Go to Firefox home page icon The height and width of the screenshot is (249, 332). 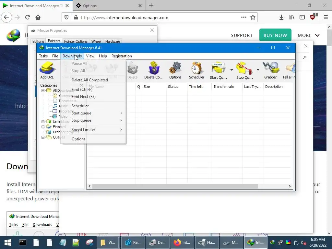point(38,18)
